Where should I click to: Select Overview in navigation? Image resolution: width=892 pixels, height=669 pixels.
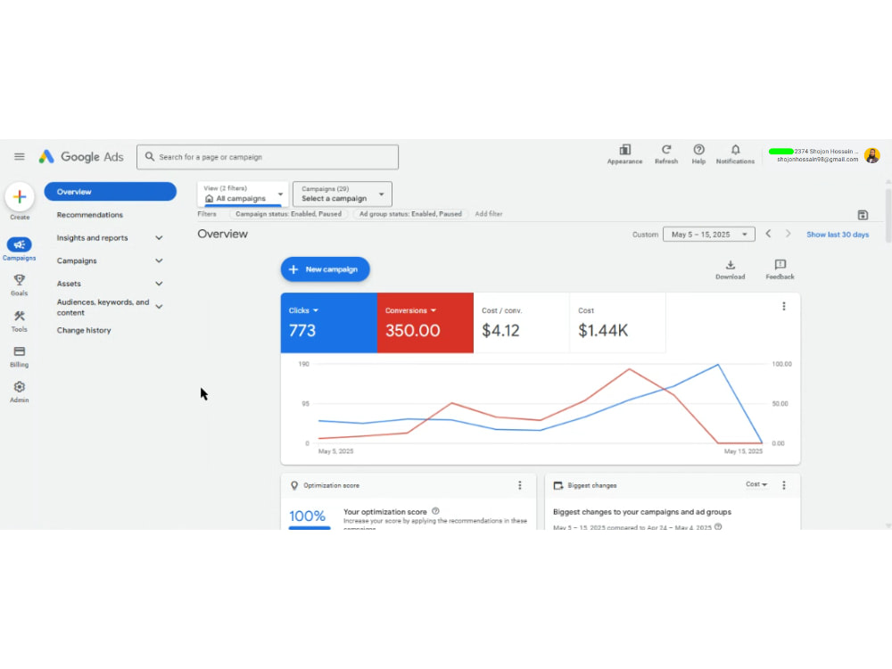[111, 192]
